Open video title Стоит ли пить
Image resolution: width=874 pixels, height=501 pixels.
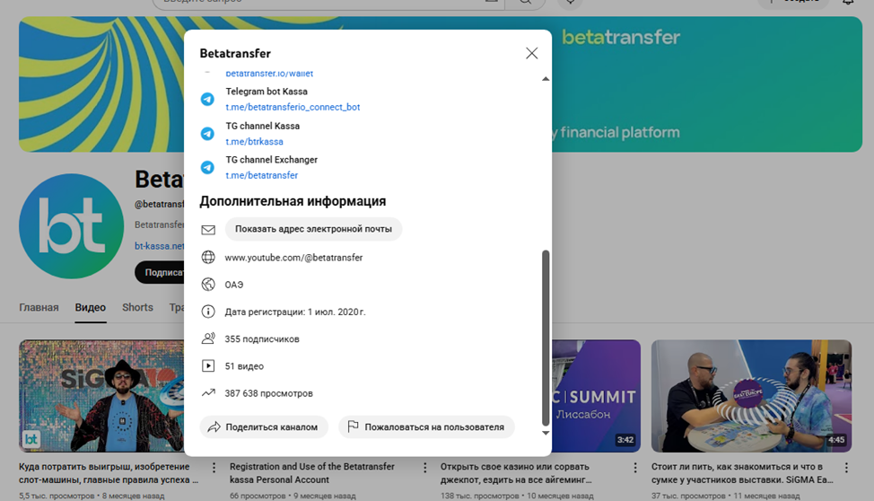point(742,473)
